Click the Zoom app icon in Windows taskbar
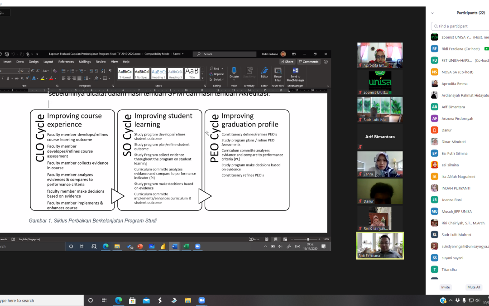The image size is (489, 306). [201, 300]
